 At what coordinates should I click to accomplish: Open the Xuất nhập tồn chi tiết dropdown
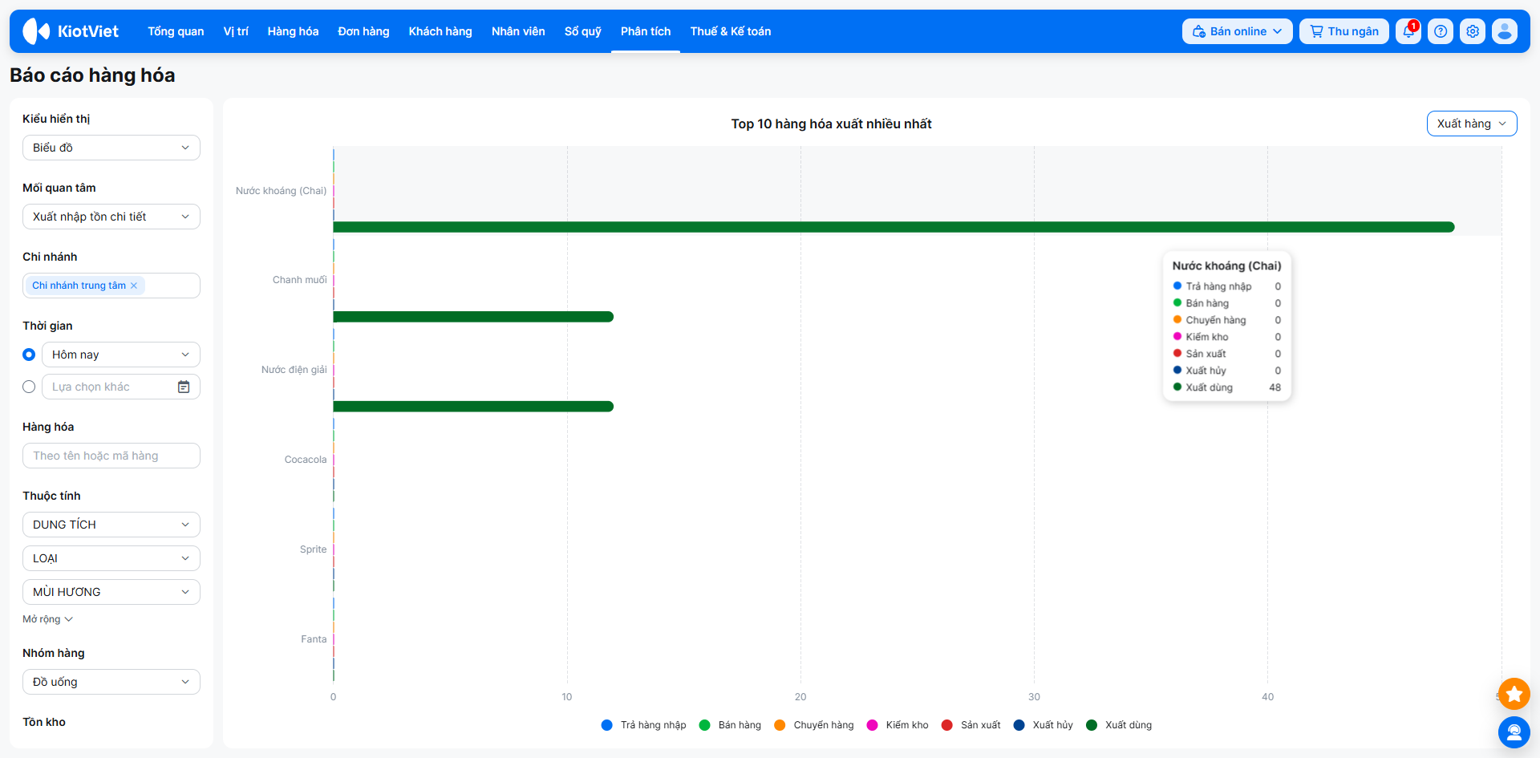pyautogui.click(x=111, y=217)
